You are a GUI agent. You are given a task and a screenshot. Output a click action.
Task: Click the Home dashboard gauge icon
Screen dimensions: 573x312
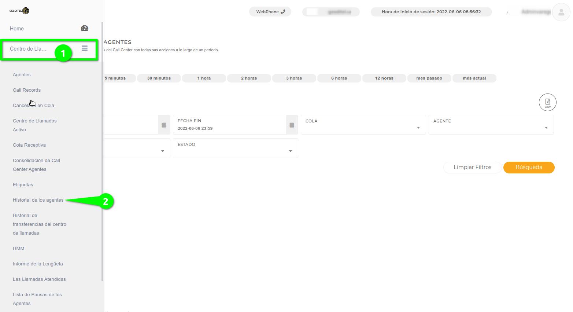[84, 28]
